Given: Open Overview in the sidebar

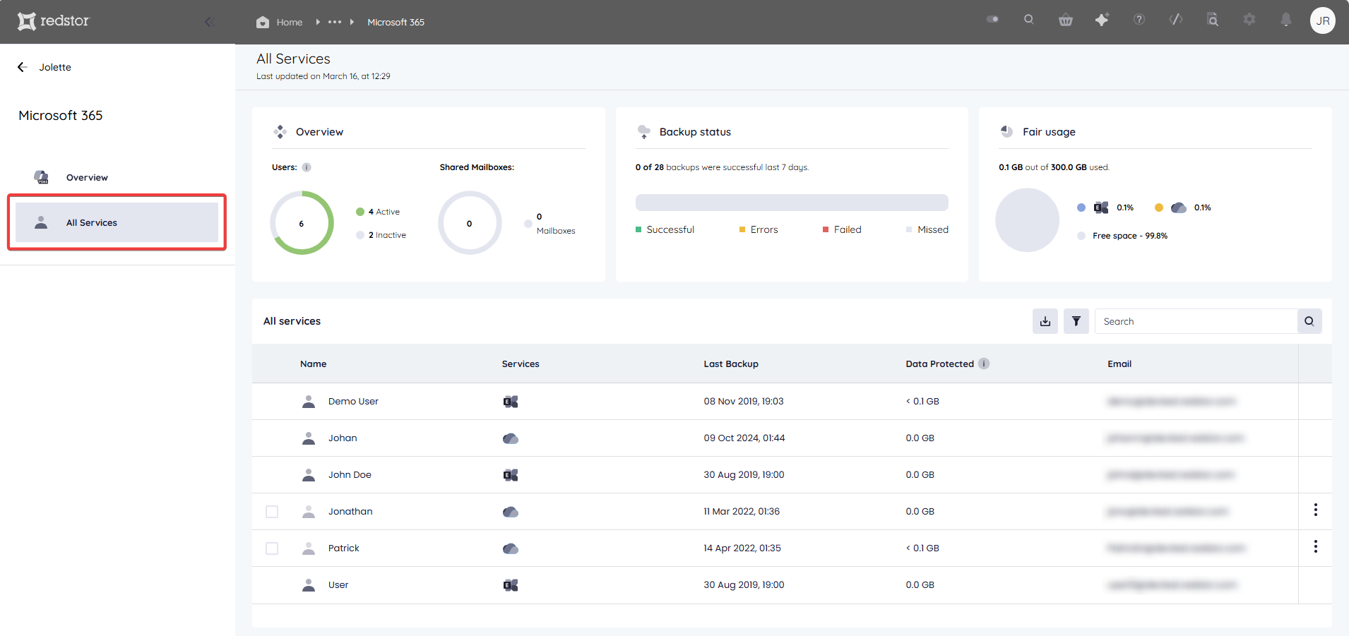Looking at the screenshot, I should (x=117, y=177).
